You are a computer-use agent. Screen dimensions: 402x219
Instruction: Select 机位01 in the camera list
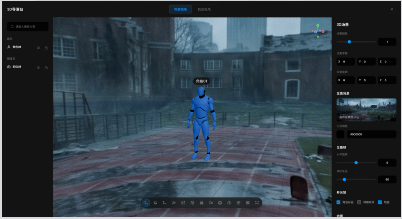(x=17, y=67)
